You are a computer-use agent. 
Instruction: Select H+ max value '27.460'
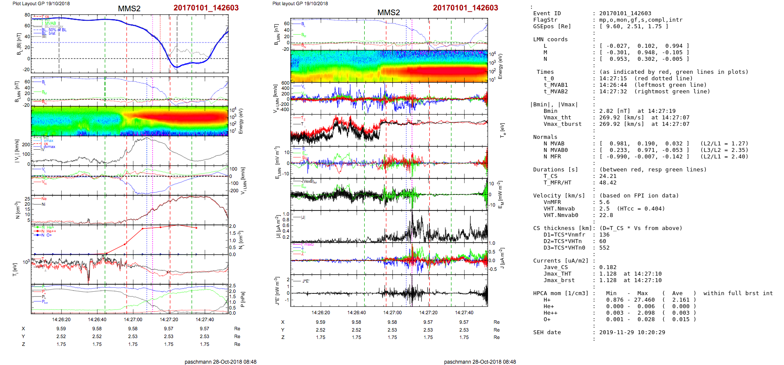(644, 300)
